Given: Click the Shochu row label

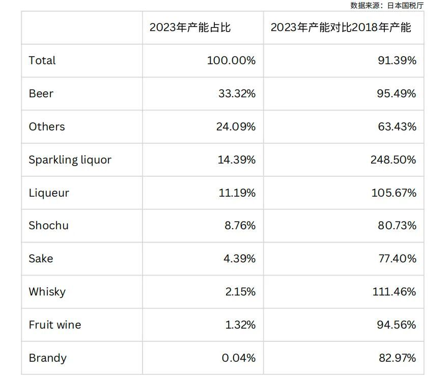Looking at the screenshot, I should point(48,225).
